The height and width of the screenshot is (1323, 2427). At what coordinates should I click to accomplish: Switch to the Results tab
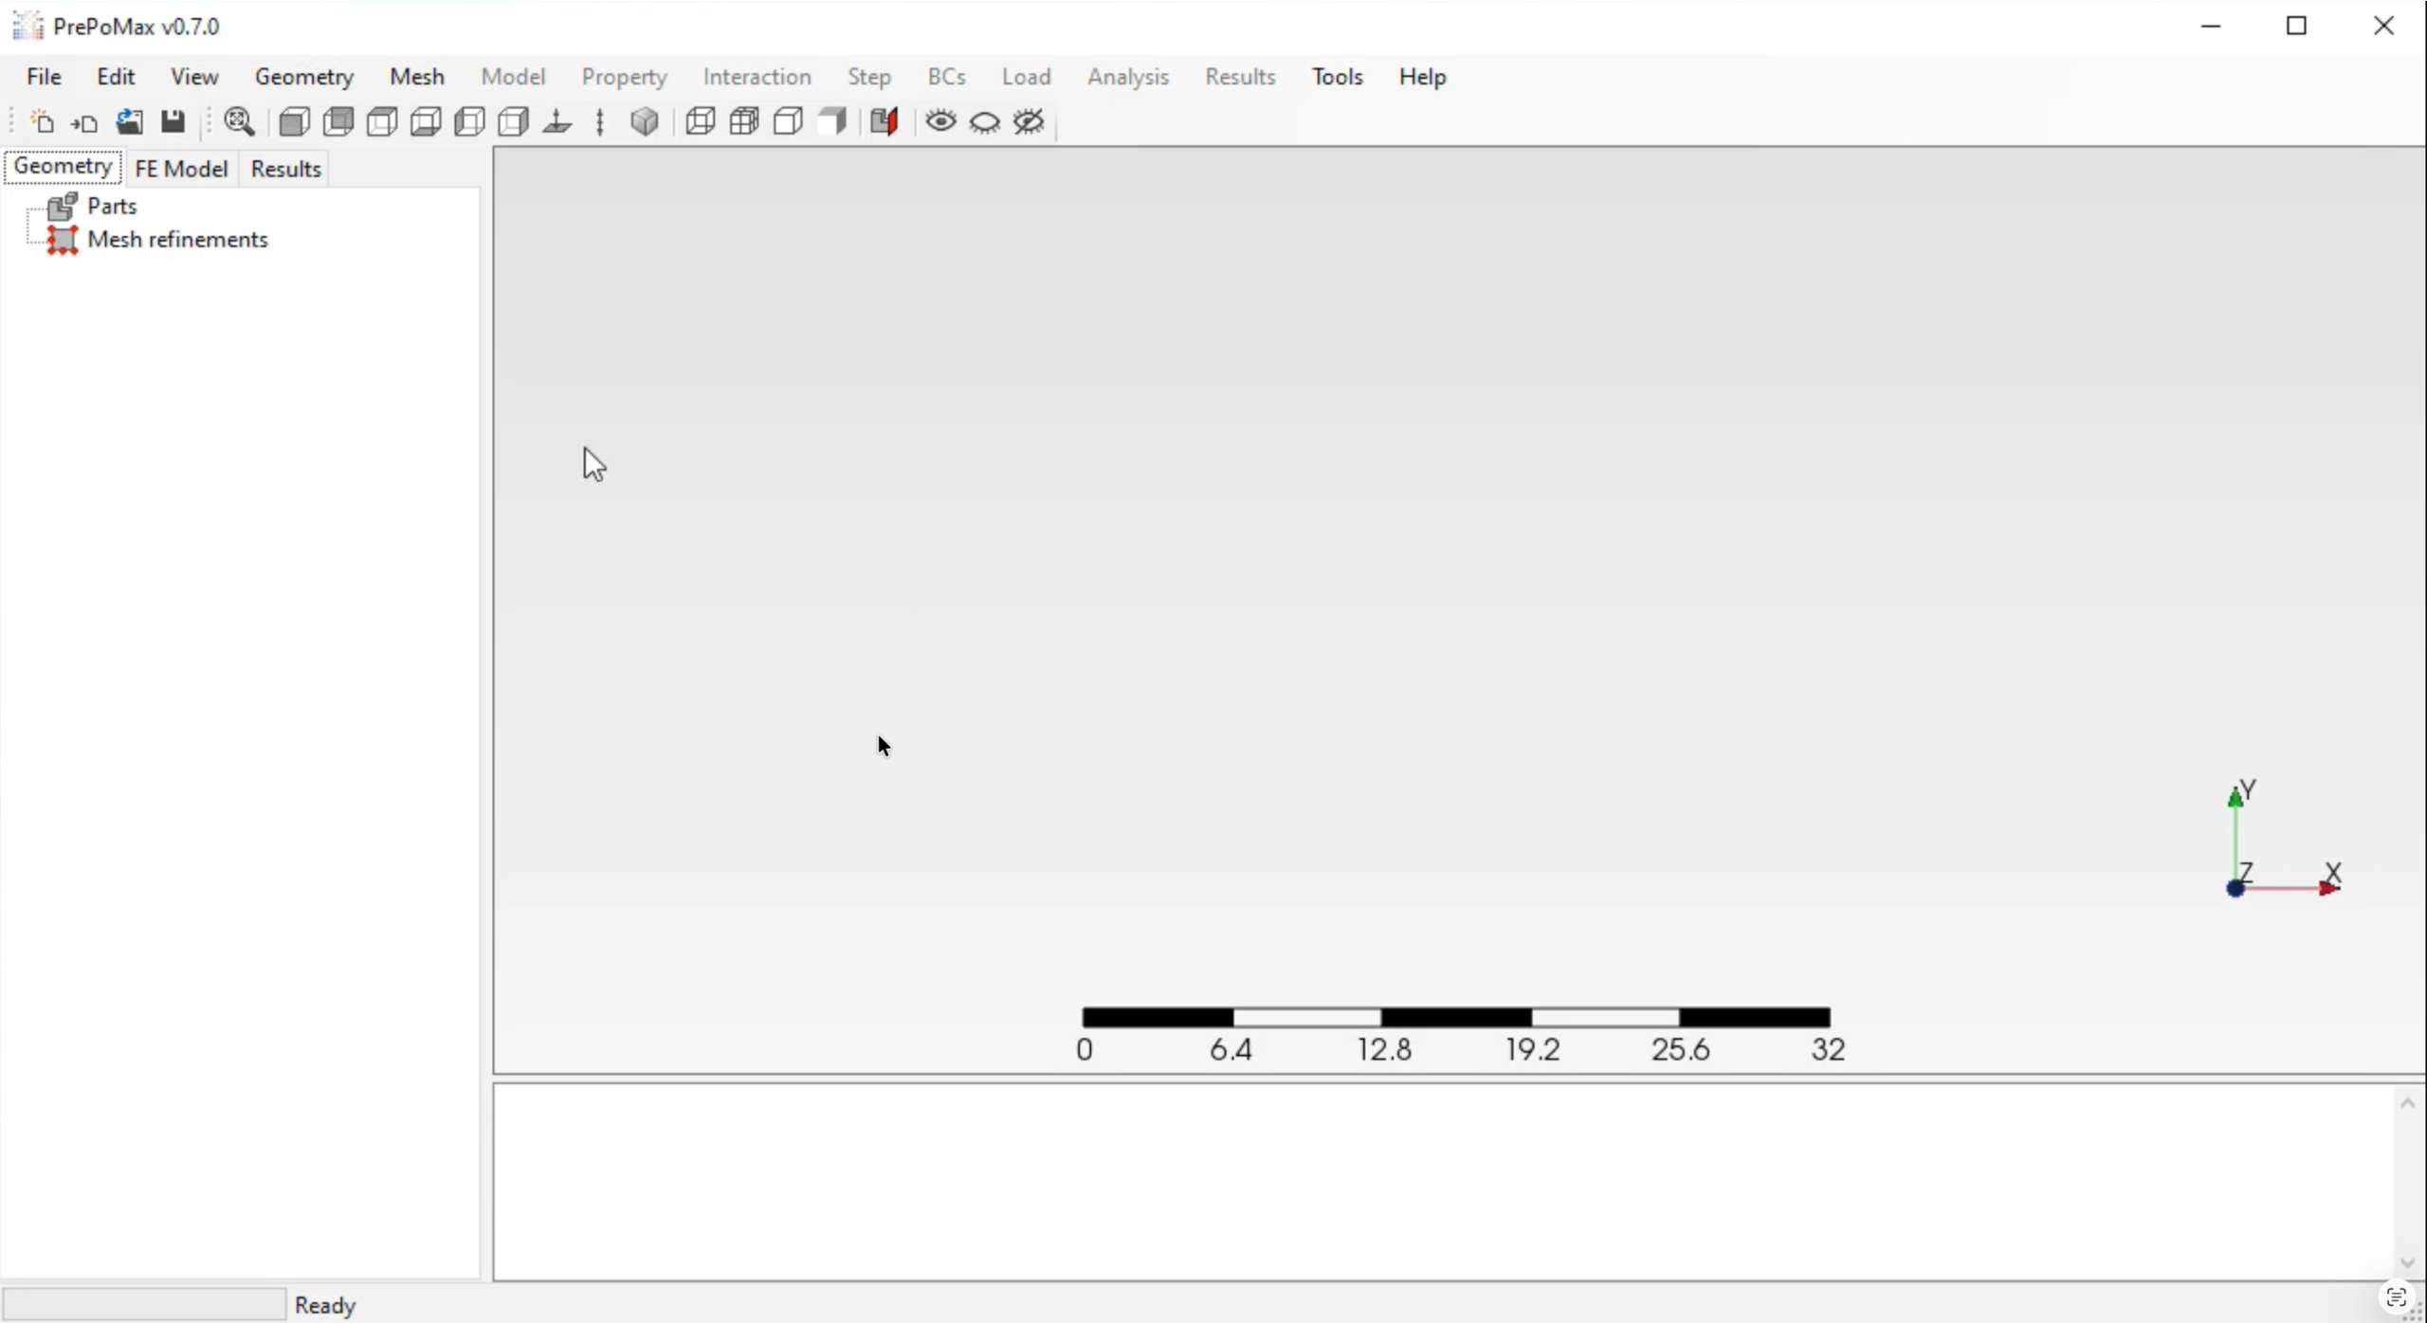click(285, 169)
